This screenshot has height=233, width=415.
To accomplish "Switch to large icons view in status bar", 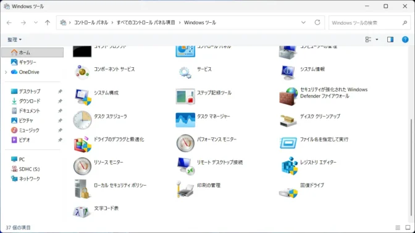I will (408, 227).
